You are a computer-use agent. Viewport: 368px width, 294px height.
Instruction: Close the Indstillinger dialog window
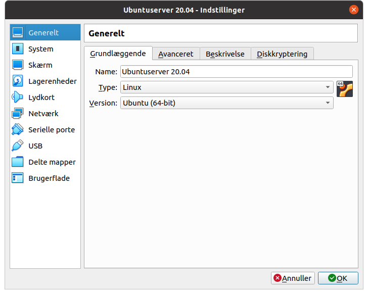(354, 10)
